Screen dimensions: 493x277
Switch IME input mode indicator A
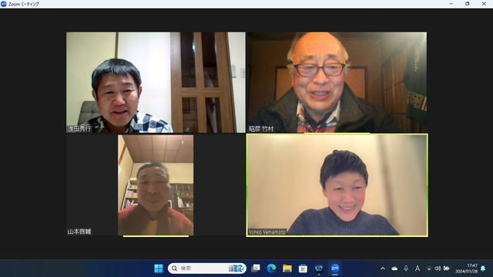(x=418, y=269)
